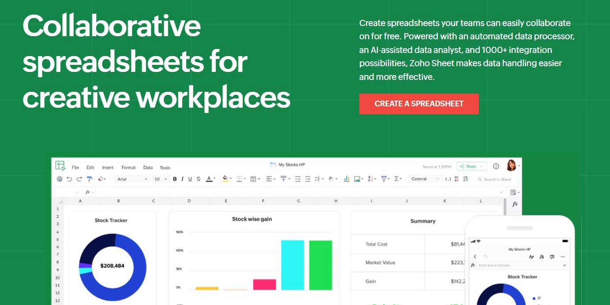Toggle Underline formatting
The image size is (610, 305).
190,179
